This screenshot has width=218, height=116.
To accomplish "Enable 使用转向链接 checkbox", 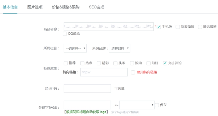I will (x=133, y=72).
